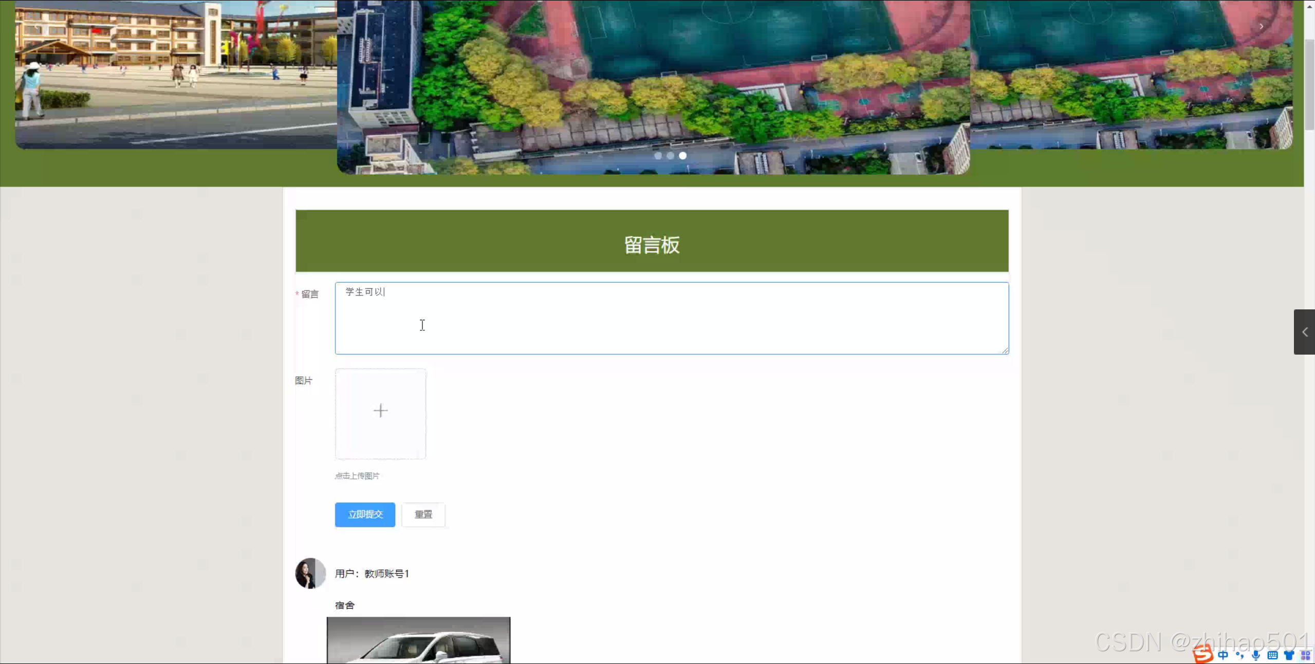Click the carousel next arrow
The height and width of the screenshot is (664, 1315).
tap(1261, 26)
